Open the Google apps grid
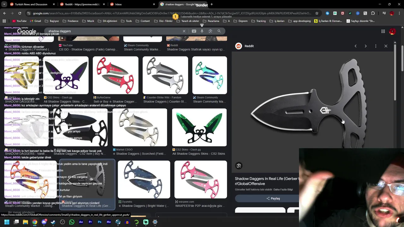This screenshot has height=227, width=404. (x=383, y=31)
